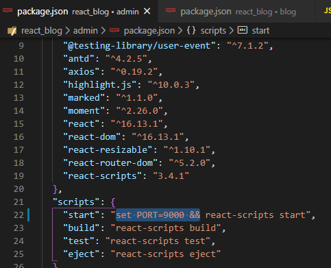Click line number 21 in gutter
Viewport: 331px width, 268px height.
point(19,202)
